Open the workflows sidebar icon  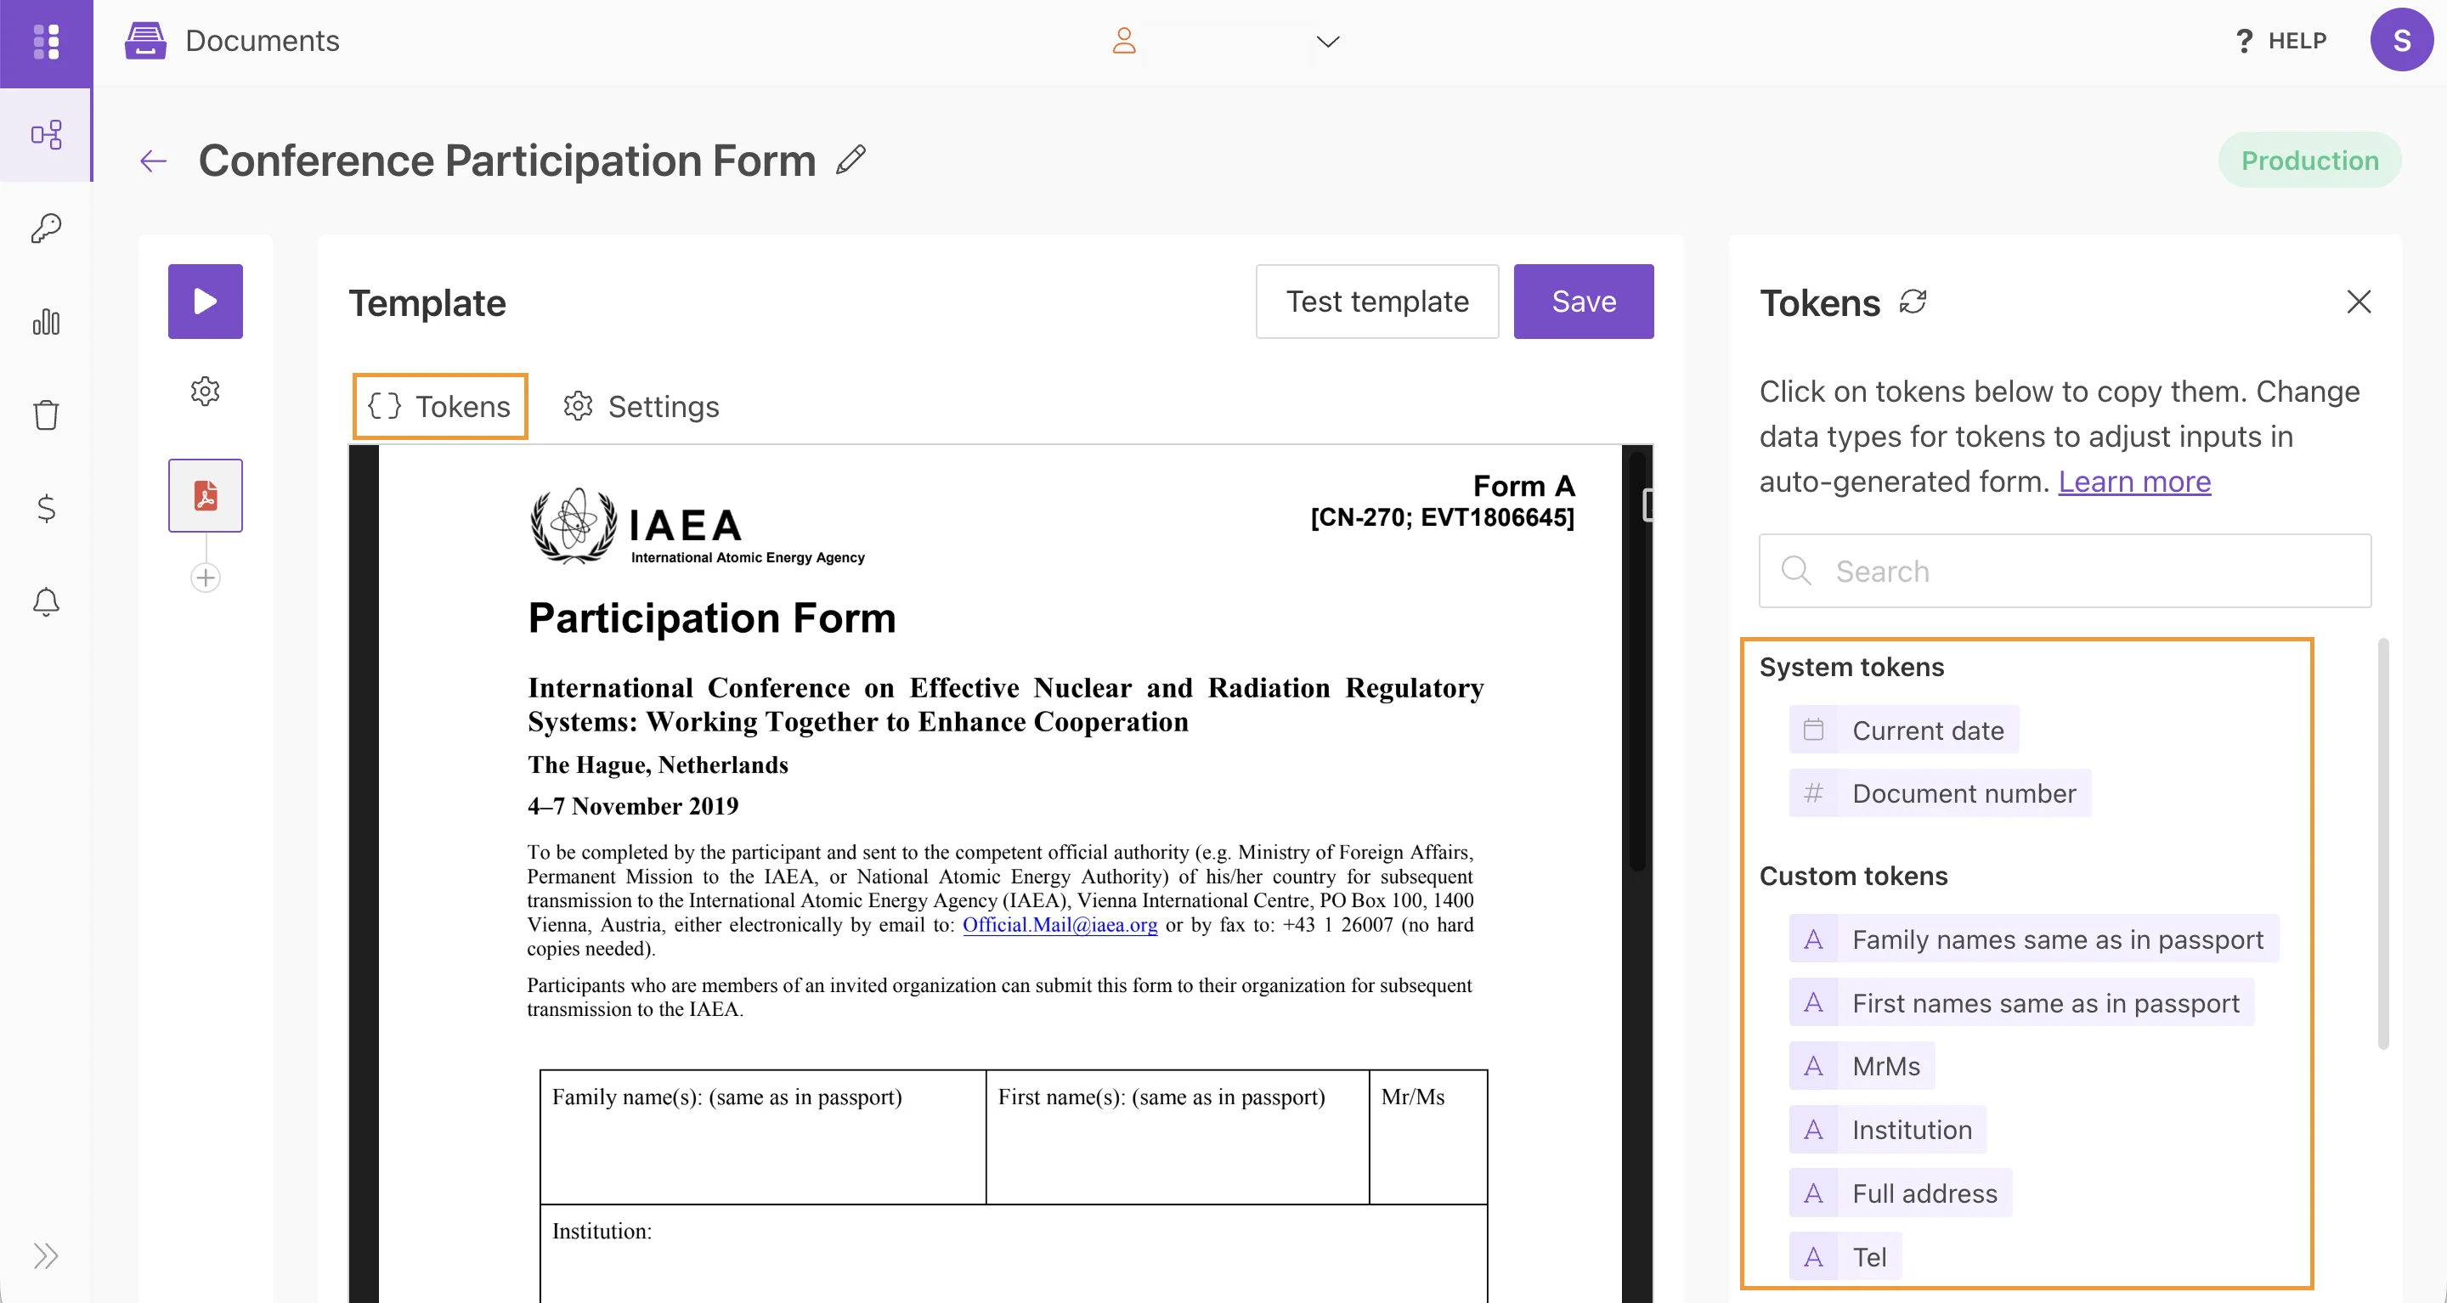click(x=47, y=135)
